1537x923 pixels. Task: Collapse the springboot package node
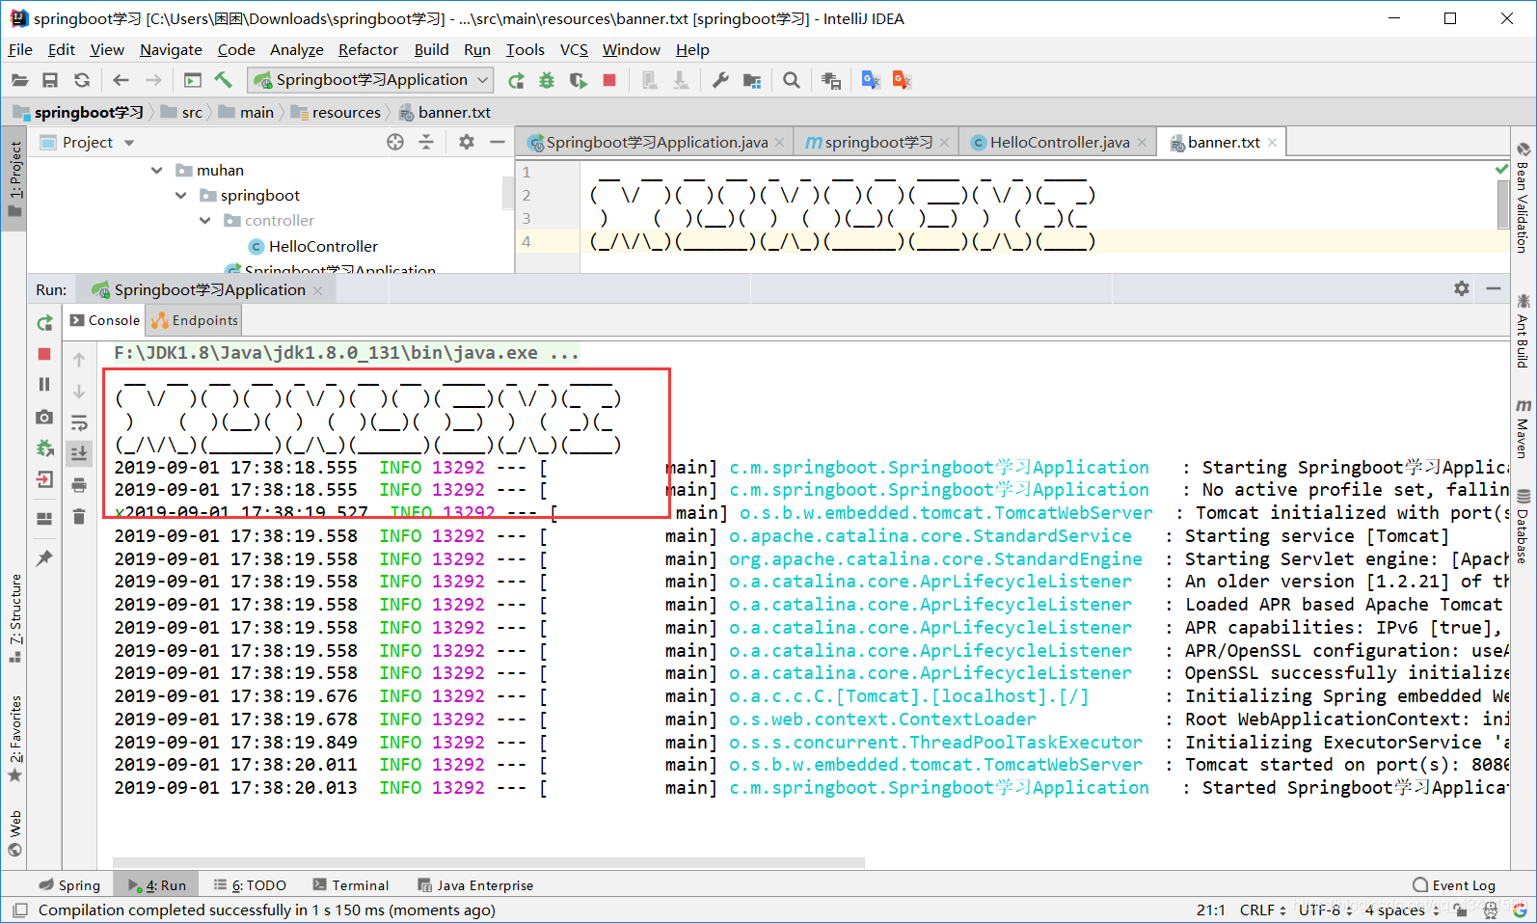(181, 196)
